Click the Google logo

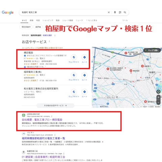[8, 12]
